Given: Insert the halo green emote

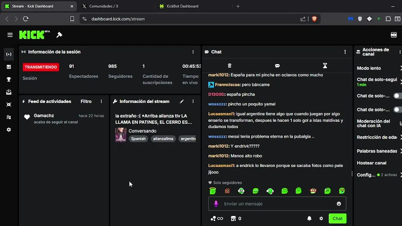Looking at the screenshot, I should click(213, 191).
